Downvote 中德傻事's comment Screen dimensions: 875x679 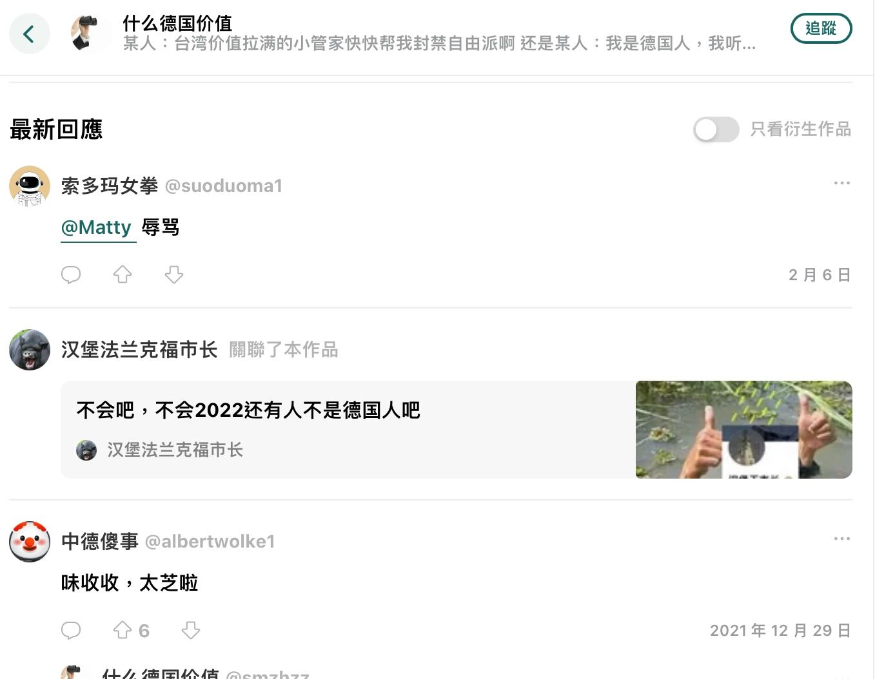click(x=191, y=630)
